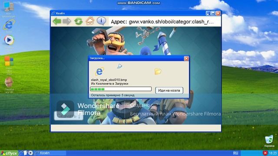Click the green back arrow

[57, 21]
